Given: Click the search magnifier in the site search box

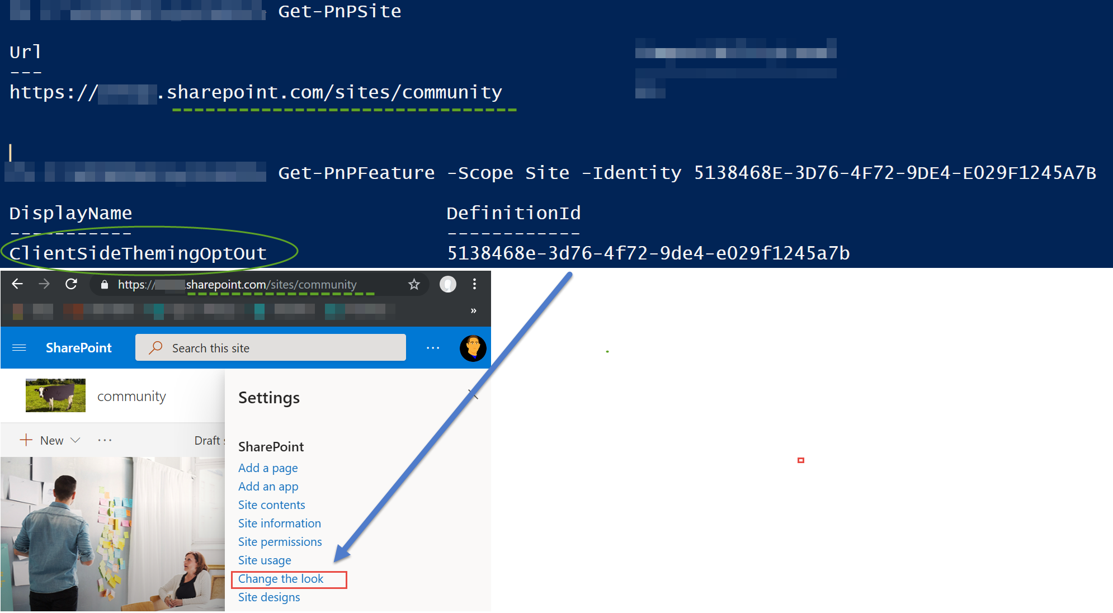Looking at the screenshot, I should (154, 347).
